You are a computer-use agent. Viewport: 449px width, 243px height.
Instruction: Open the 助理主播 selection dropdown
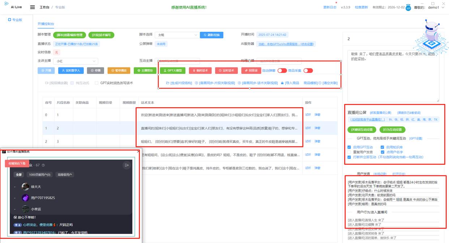tap(279, 61)
